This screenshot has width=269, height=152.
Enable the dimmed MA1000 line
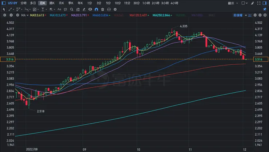pyautogui.click(x=197, y=15)
